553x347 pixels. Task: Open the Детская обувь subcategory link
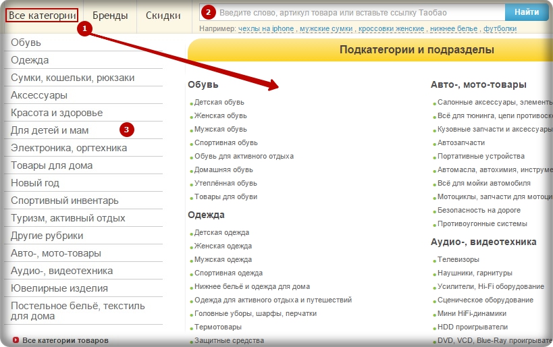point(219,102)
